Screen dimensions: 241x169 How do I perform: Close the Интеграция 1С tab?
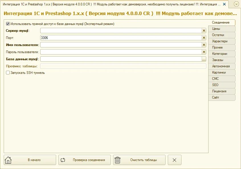click(224, 4)
